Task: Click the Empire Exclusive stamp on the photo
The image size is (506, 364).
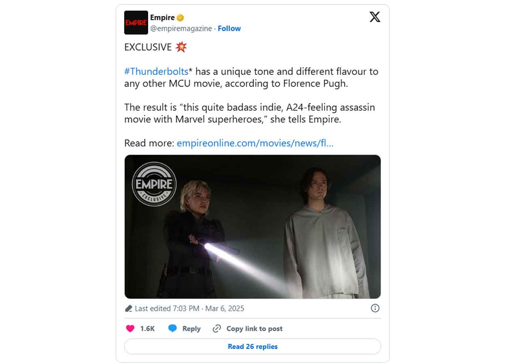Action: [x=154, y=184]
